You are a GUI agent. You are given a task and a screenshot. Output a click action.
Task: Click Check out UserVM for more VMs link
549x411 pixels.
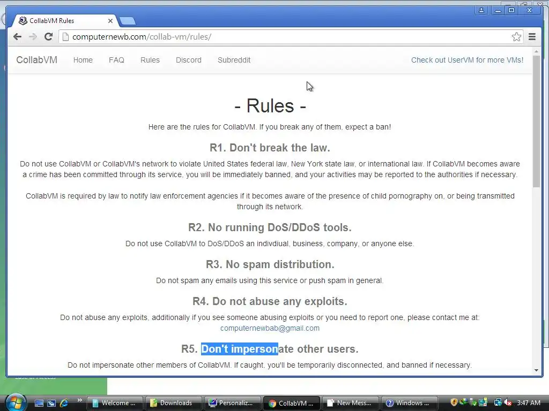[x=467, y=60]
